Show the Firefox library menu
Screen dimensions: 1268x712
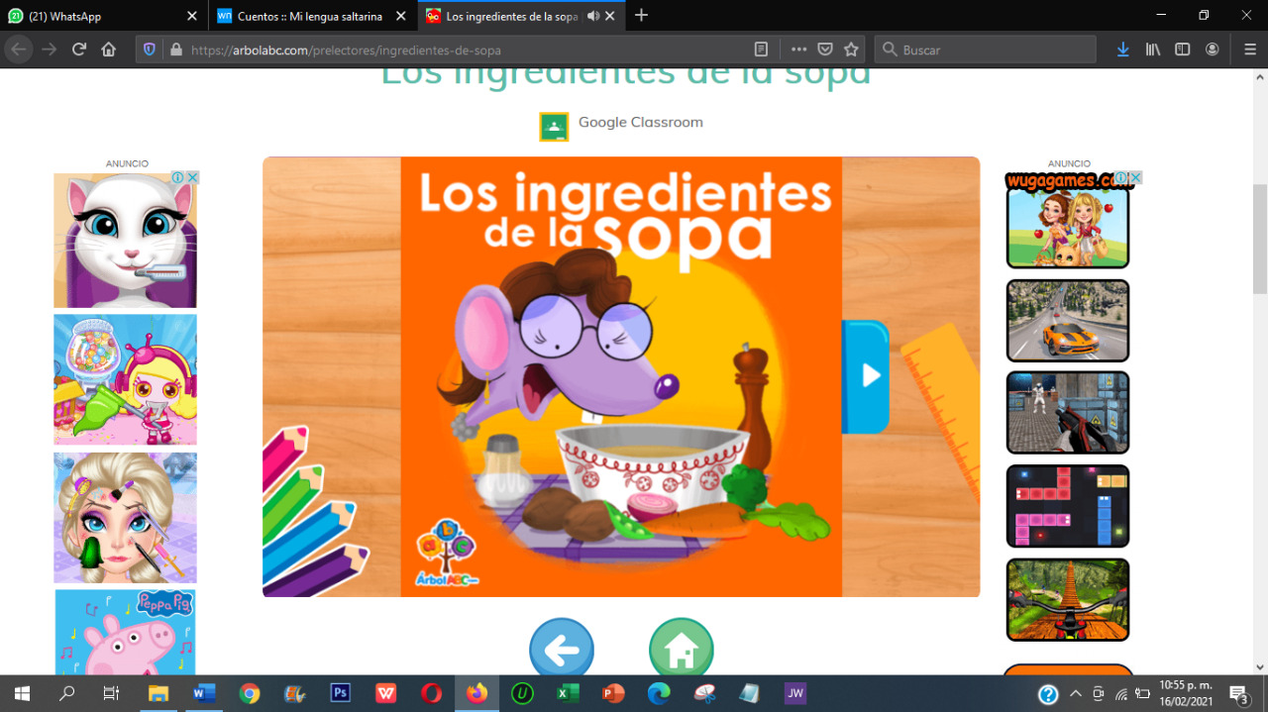pyautogui.click(x=1153, y=50)
